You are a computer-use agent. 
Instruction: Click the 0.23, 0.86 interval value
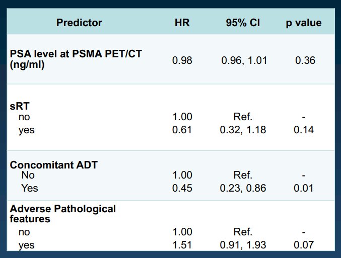243,188
